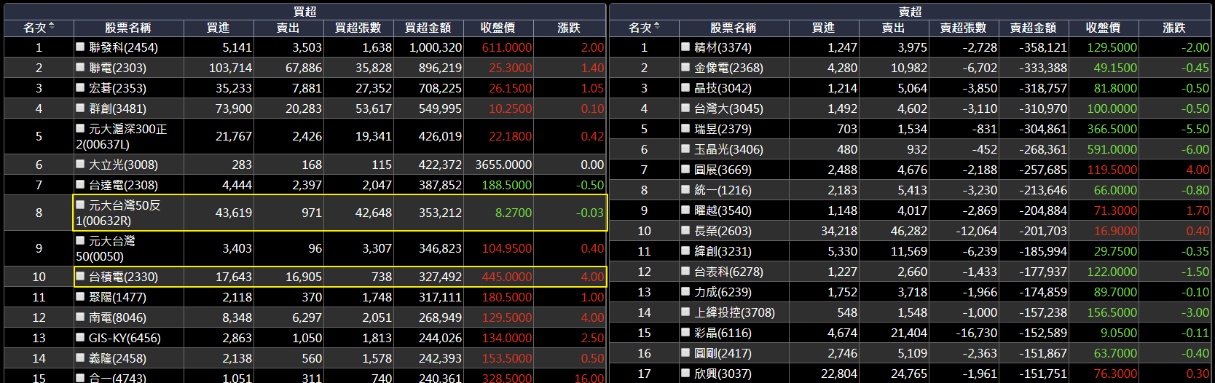Click 股票名稱 header in 賣超 table
The image size is (1215, 383).
[734, 28]
